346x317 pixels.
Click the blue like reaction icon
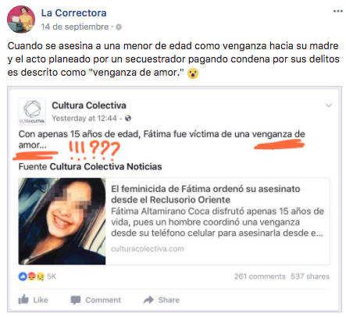coord(23,276)
